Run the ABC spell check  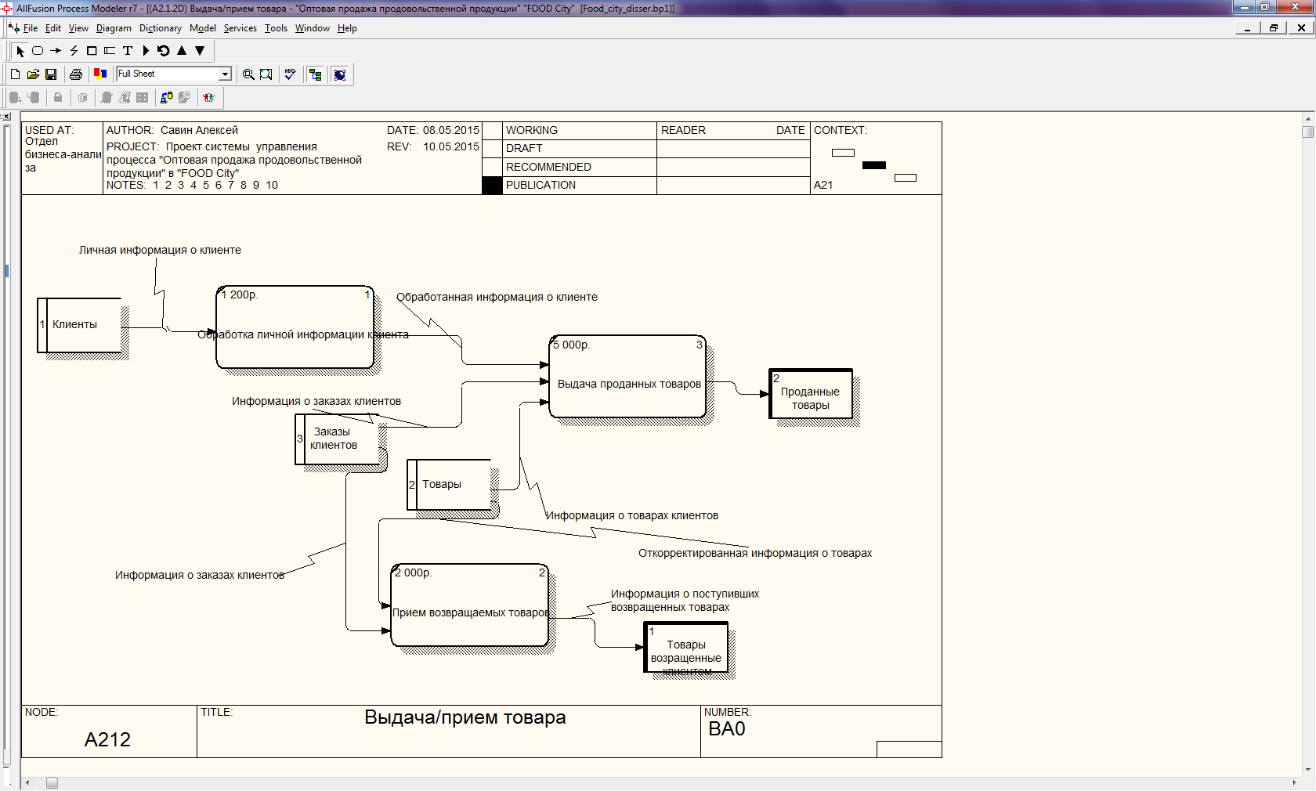(290, 74)
